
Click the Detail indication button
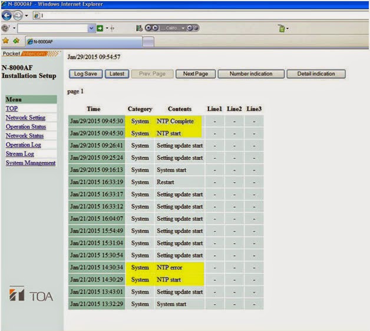click(316, 74)
